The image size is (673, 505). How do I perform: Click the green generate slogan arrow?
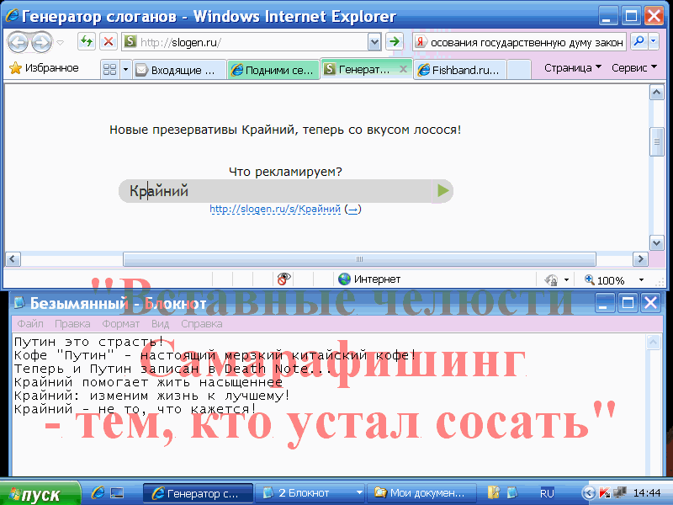443,191
